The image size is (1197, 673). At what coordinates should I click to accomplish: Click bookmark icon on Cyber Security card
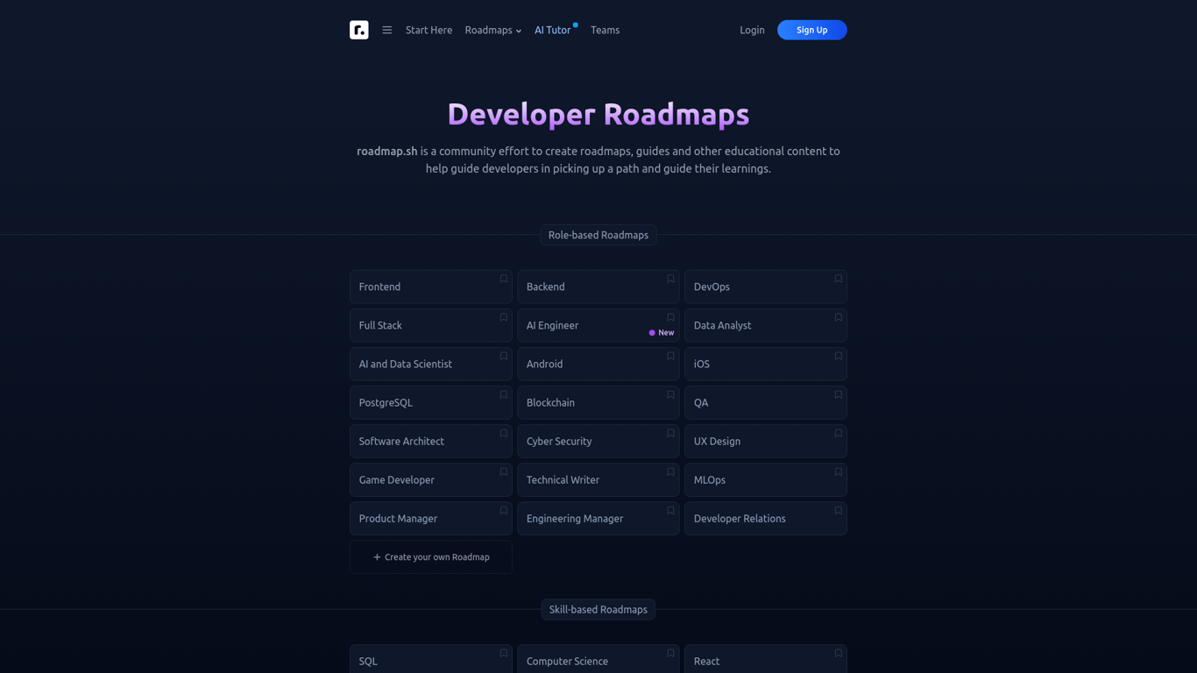tap(671, 433)
